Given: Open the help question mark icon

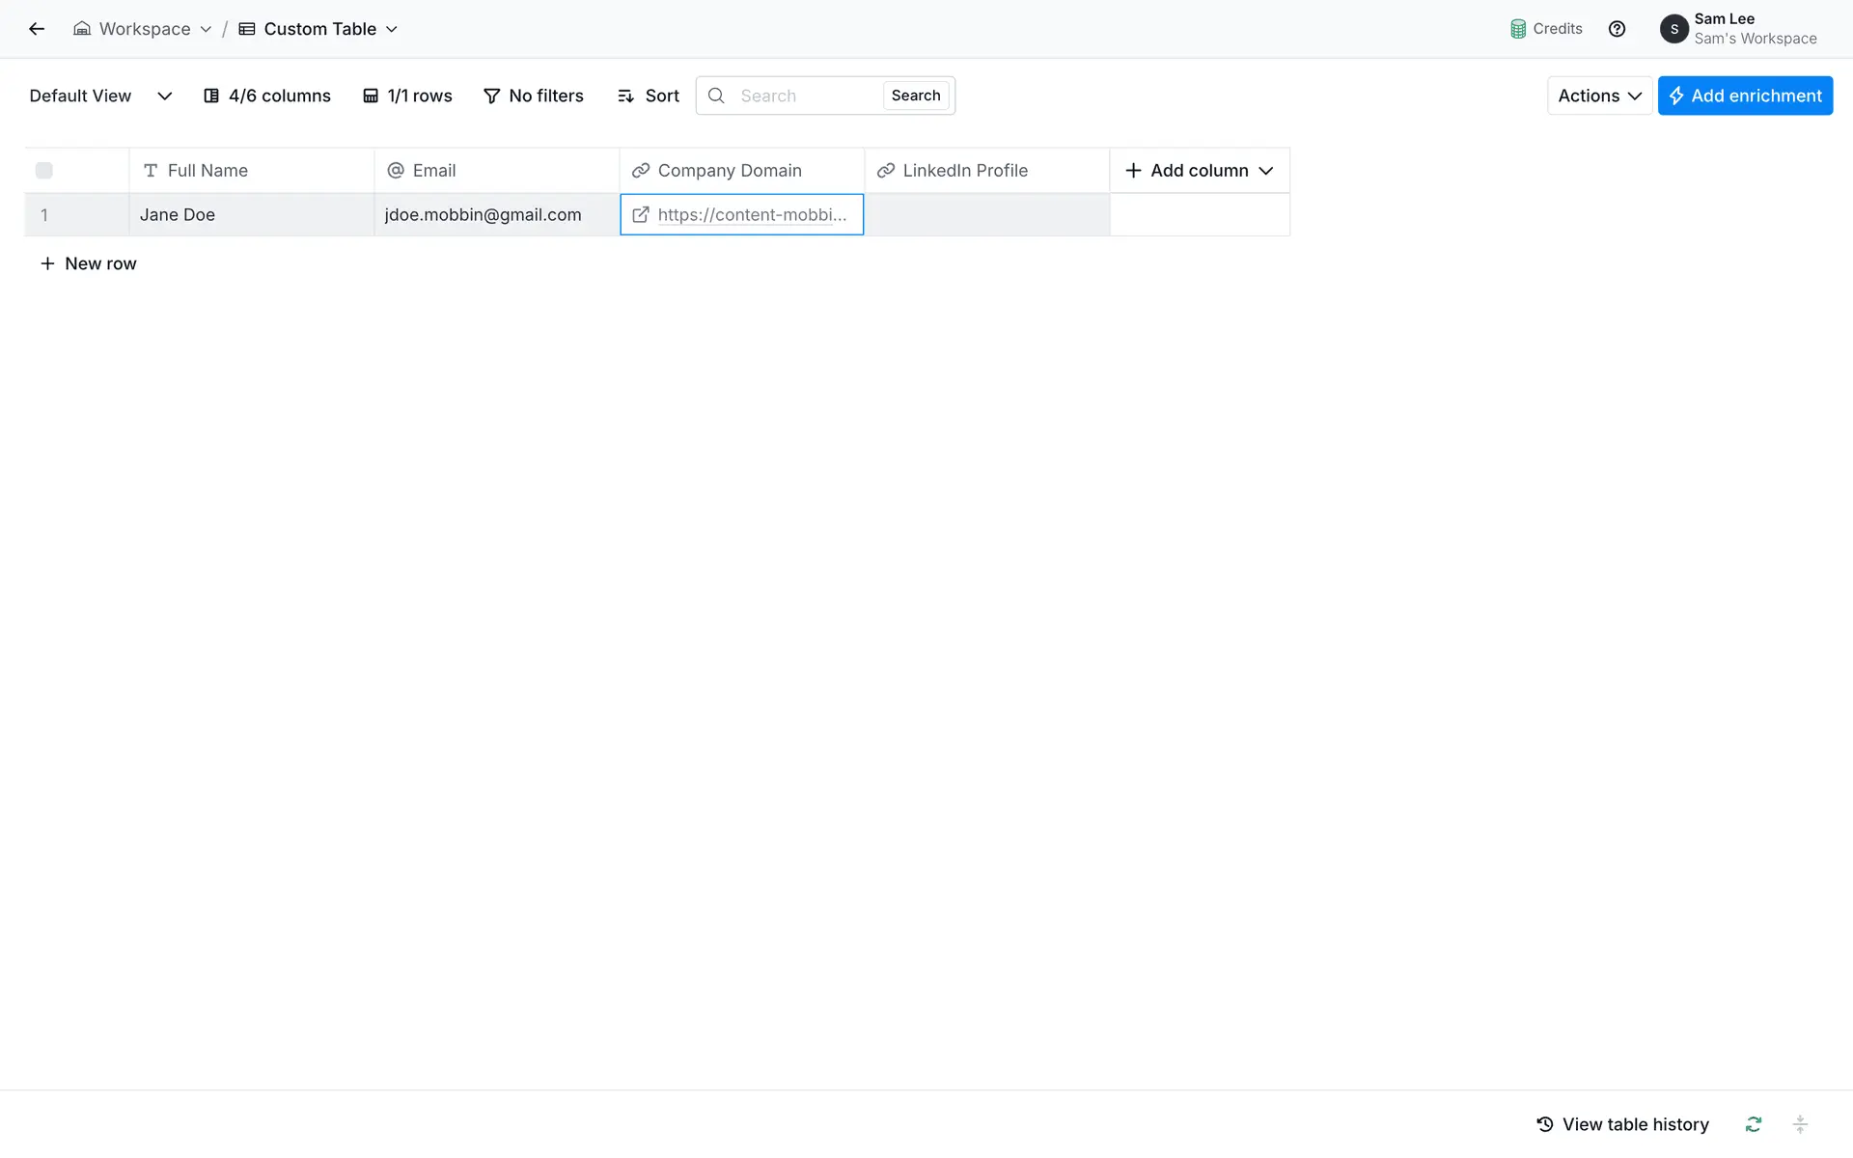Looking at the screenshot, I should pos(1618,29).
